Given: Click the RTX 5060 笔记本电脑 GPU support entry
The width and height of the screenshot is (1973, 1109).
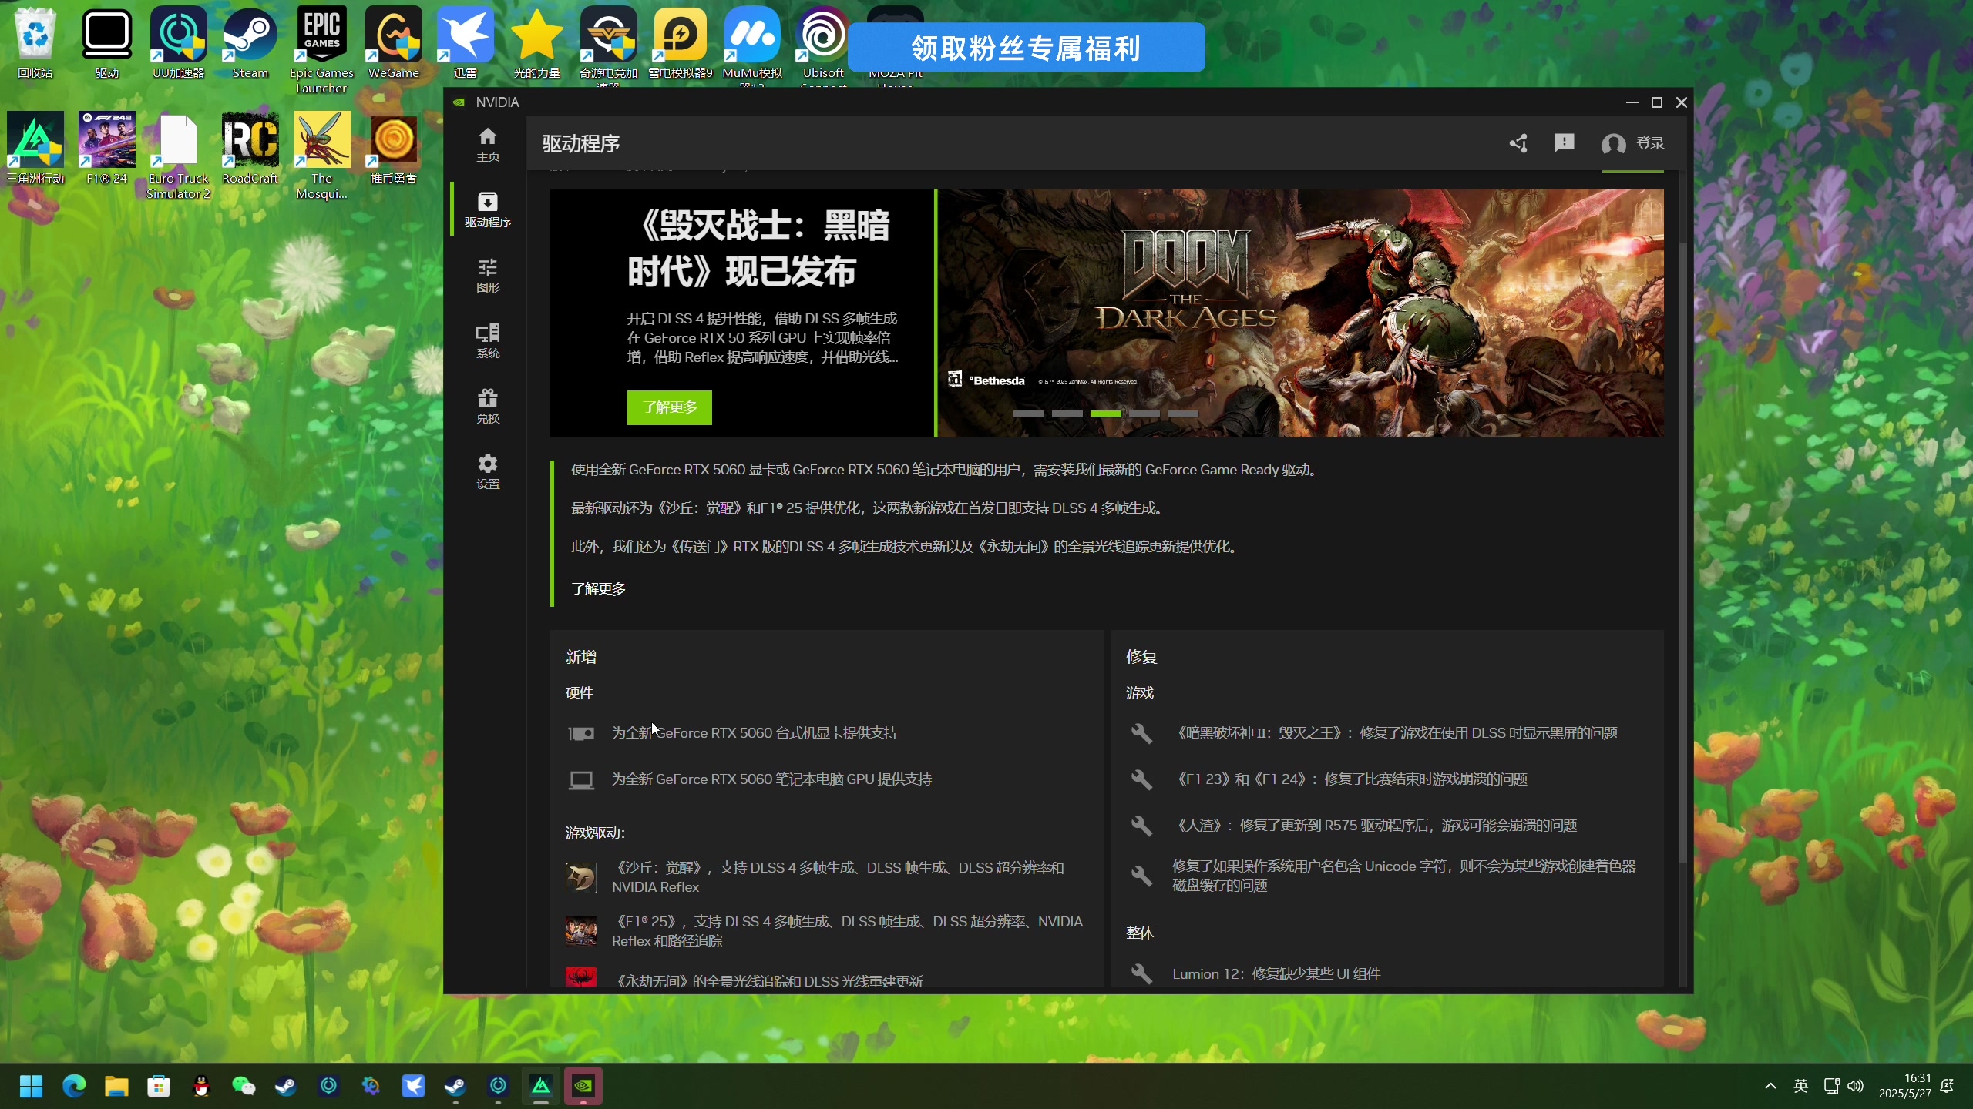Looking at the screenshot, I should [771, 779].
